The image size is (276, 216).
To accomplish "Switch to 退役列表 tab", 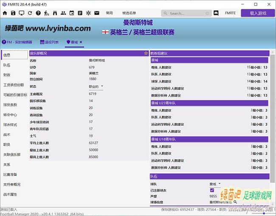I will pos(49,42).
